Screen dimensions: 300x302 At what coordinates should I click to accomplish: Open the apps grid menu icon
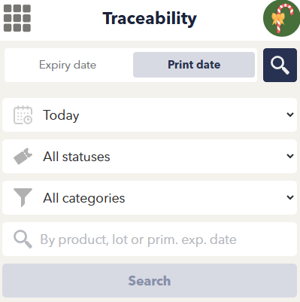pyautogui.click(x=17, y=18)
